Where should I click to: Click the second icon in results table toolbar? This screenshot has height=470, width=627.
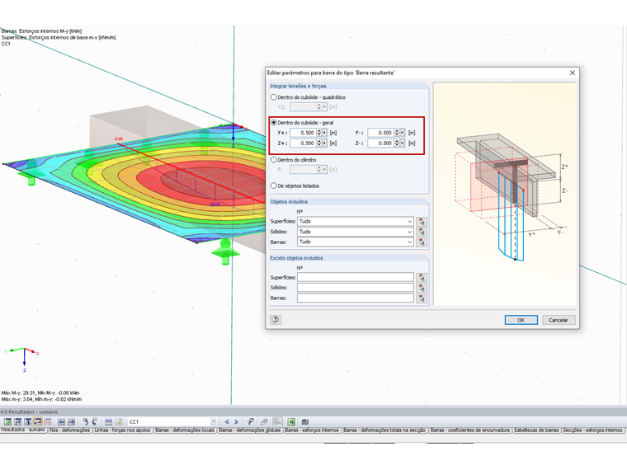(17, 421)
